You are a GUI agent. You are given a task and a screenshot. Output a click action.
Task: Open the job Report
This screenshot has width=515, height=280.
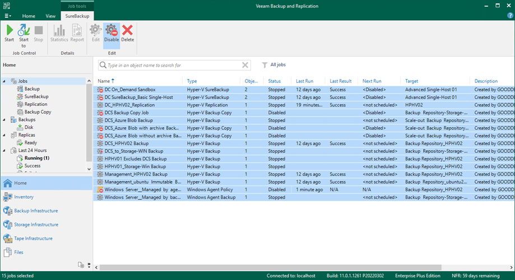(77, 34)
